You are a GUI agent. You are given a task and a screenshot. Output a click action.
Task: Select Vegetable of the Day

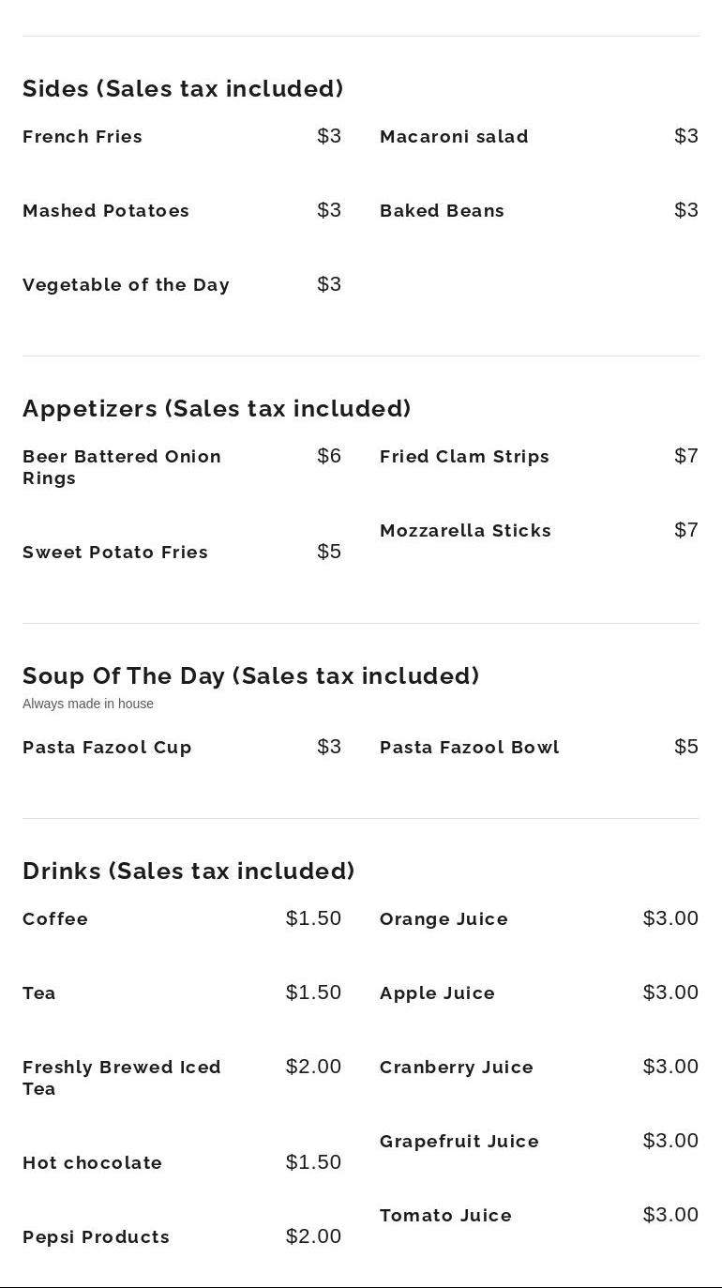coord(126,285)
